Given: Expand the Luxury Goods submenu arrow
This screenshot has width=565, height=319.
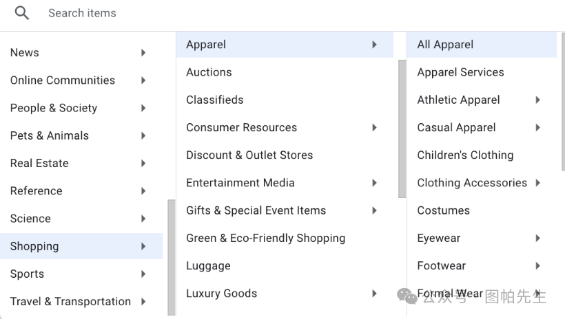Looking at the screenshot, I should (374, 294).
